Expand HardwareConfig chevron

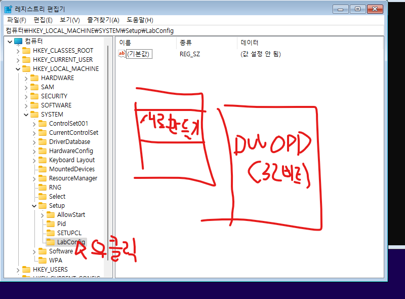[x=34, y=151]
